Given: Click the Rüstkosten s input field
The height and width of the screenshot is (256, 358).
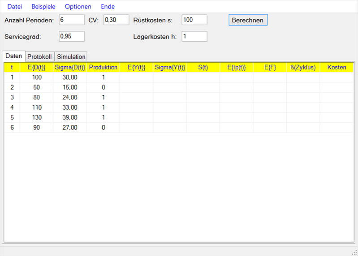Looking at the screenshot, I should (x=194, y=20).
